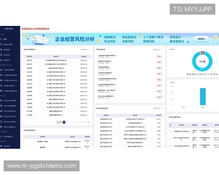Open 已招商企业管理 in the sidebar
The width and height of the screenshot is (219, 175).
(9, 70)
